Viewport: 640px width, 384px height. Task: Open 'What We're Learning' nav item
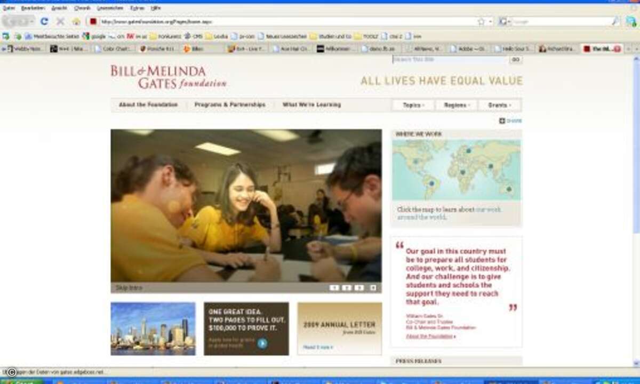coord(311,105)
